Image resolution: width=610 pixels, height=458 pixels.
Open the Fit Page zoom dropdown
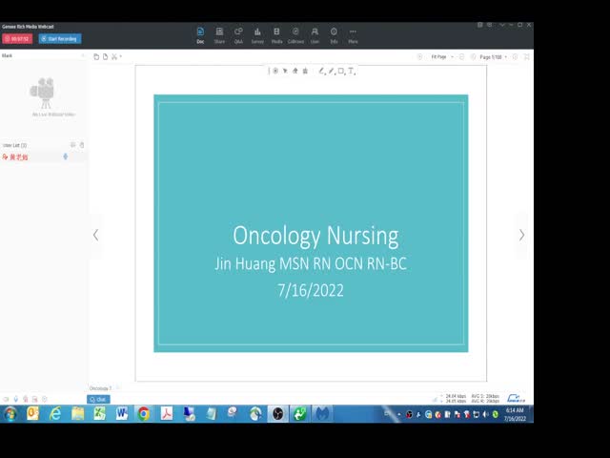(442, 57)
